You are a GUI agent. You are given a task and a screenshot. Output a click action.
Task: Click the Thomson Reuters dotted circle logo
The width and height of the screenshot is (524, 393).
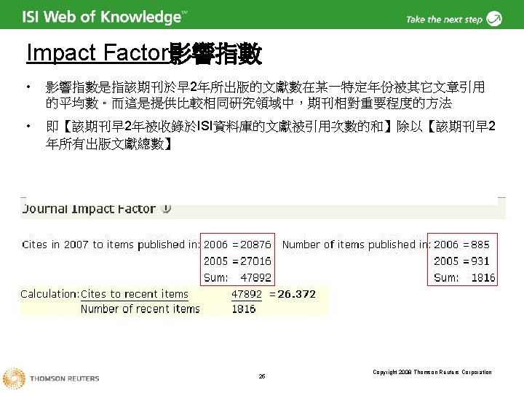(14, 379)
